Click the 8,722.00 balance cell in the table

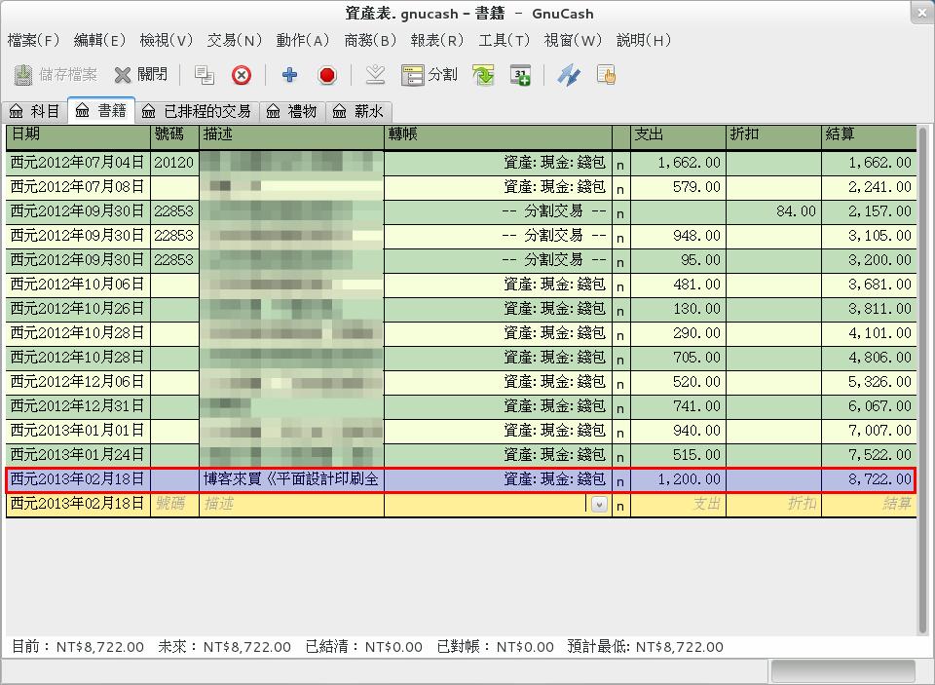pyautogui.click(x=869, y=479)
